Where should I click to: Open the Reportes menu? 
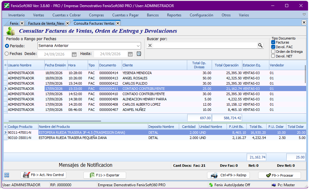click(174, 15)
